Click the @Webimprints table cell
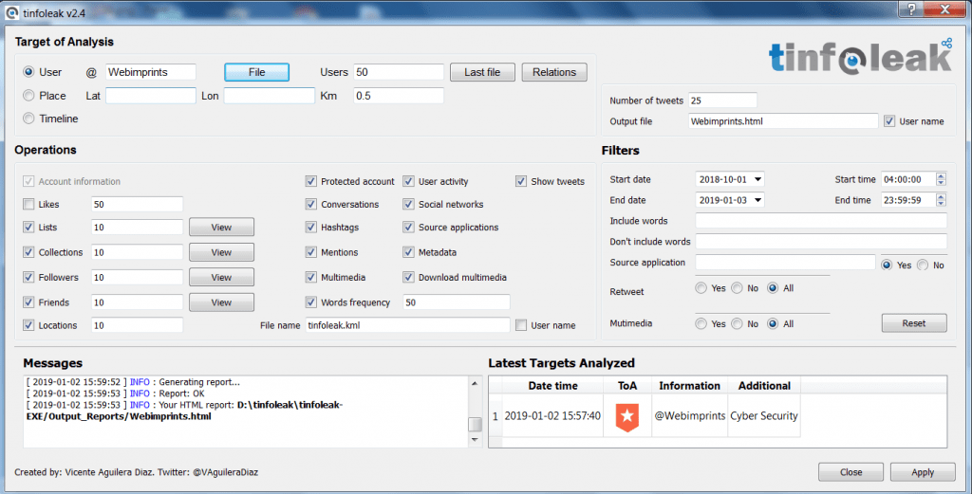 tap(689, 416)
